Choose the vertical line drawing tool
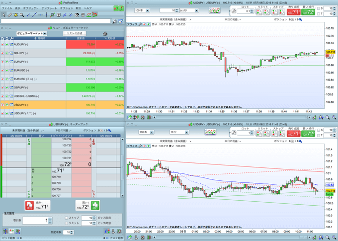338x241 pixels. click(x=46, y=15)
